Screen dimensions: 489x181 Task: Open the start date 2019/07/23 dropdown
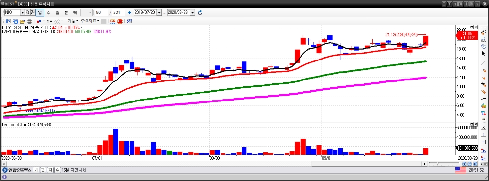(159, 12)
